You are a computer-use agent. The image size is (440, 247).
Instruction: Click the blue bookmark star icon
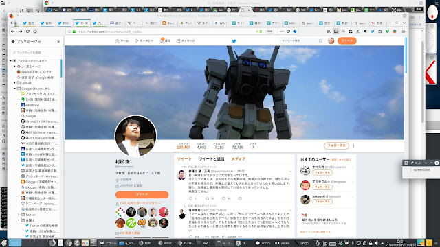point(295,32)
